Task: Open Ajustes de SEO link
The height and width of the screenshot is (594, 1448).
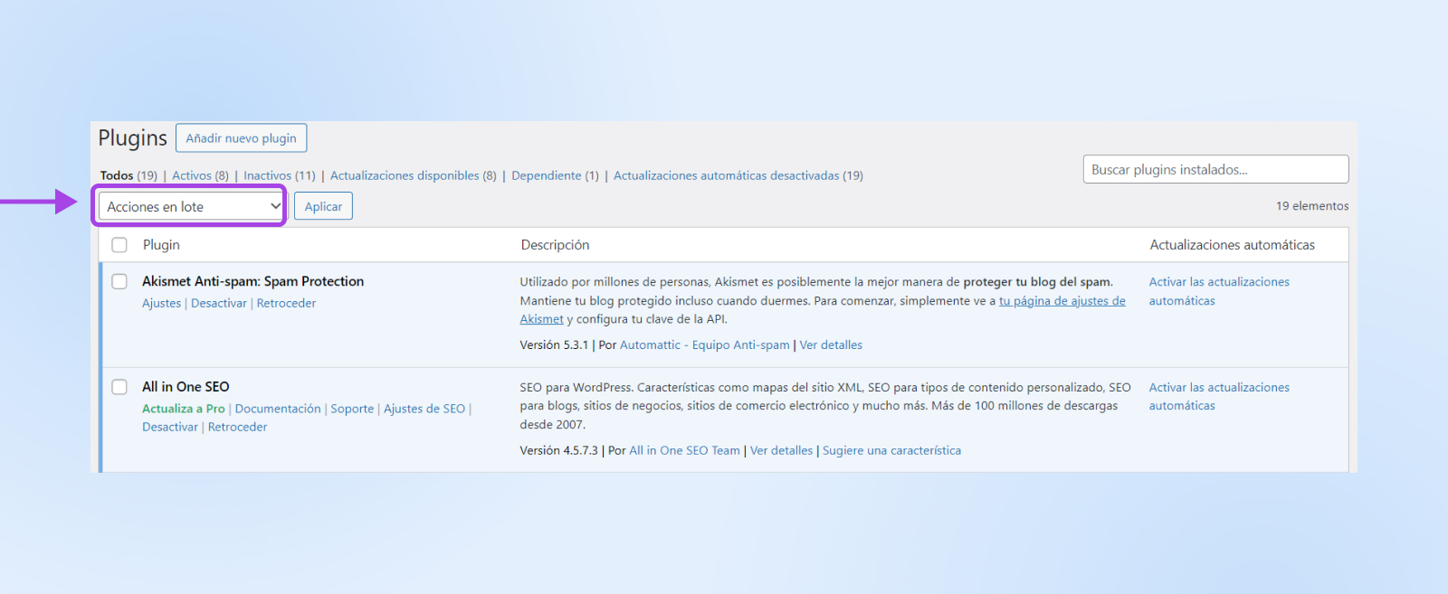Action: (424, 409)
